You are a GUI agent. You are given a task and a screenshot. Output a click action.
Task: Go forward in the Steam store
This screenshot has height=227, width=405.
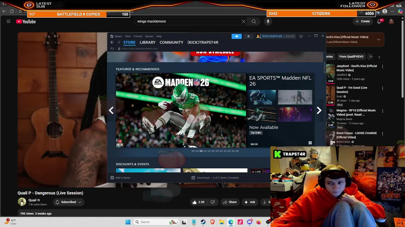119,42
